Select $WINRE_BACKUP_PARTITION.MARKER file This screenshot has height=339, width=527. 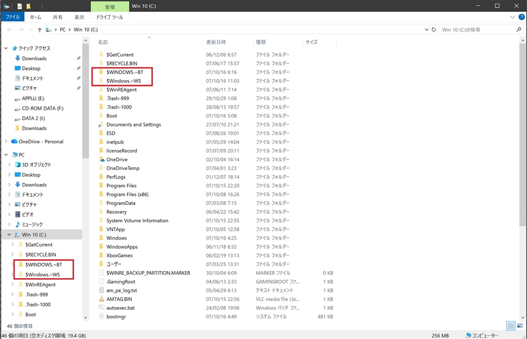tap(148, 273)
